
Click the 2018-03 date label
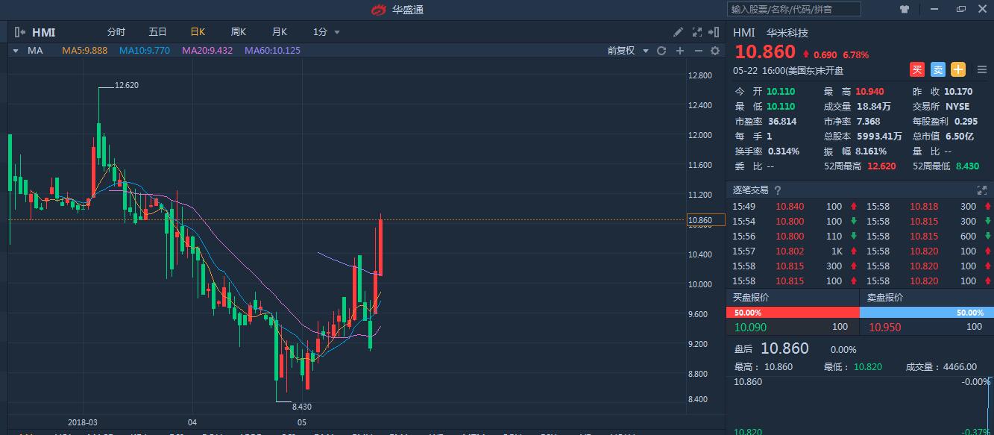[x=83, y=422]
